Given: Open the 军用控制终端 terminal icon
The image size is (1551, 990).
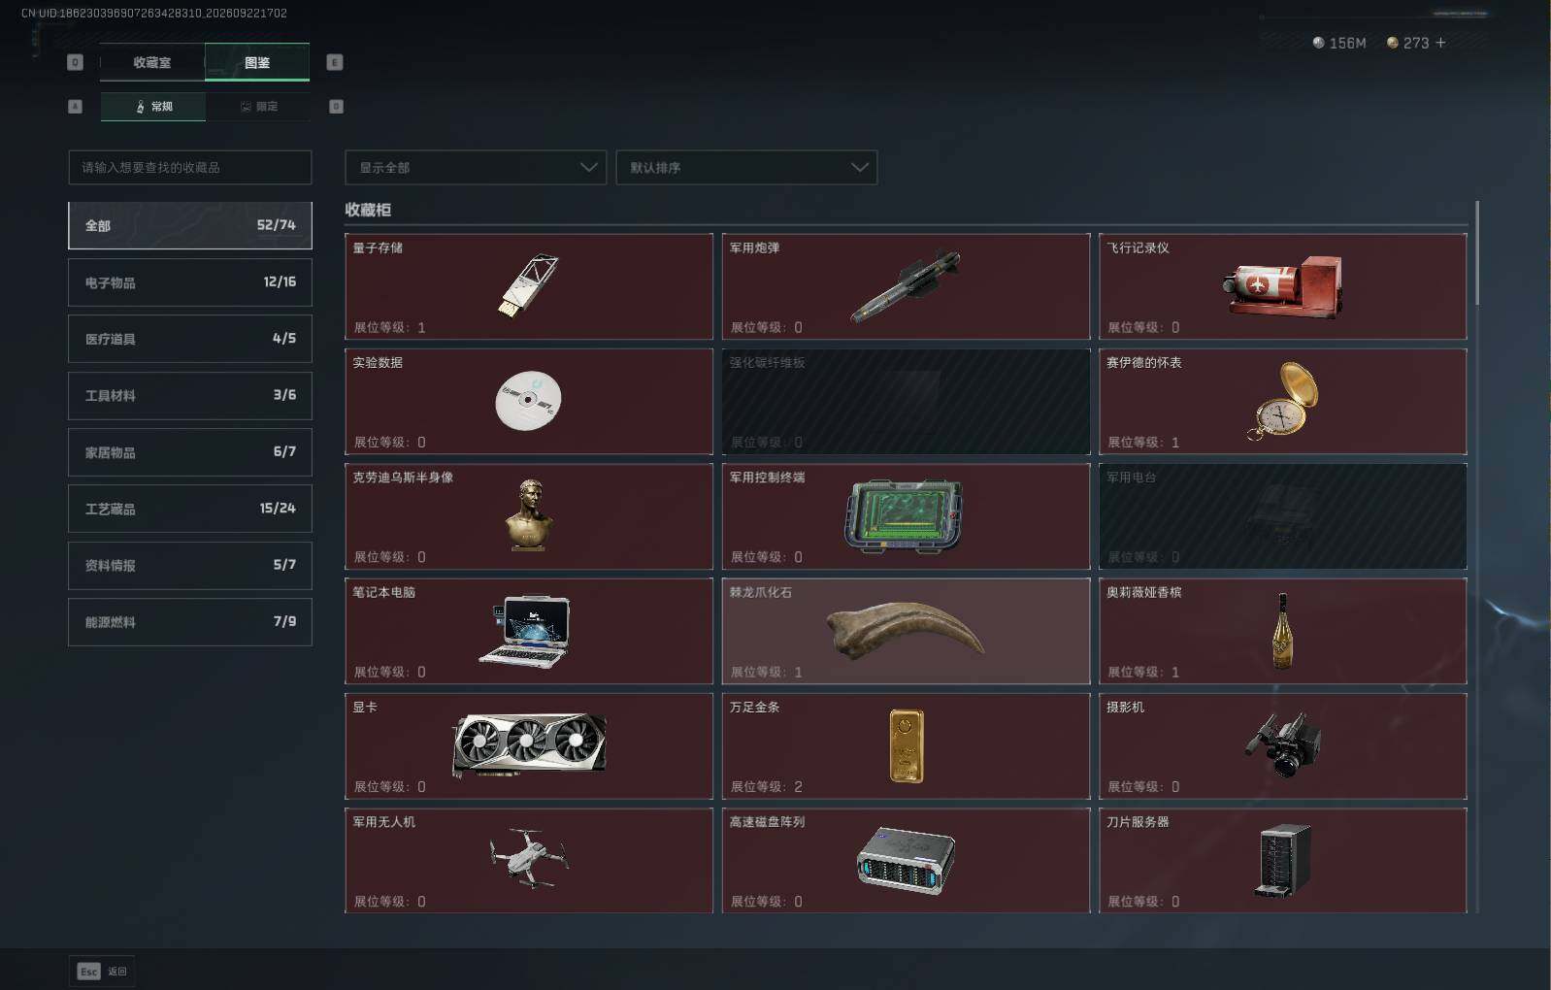Looking at the screenshot, I should (904, 515).
